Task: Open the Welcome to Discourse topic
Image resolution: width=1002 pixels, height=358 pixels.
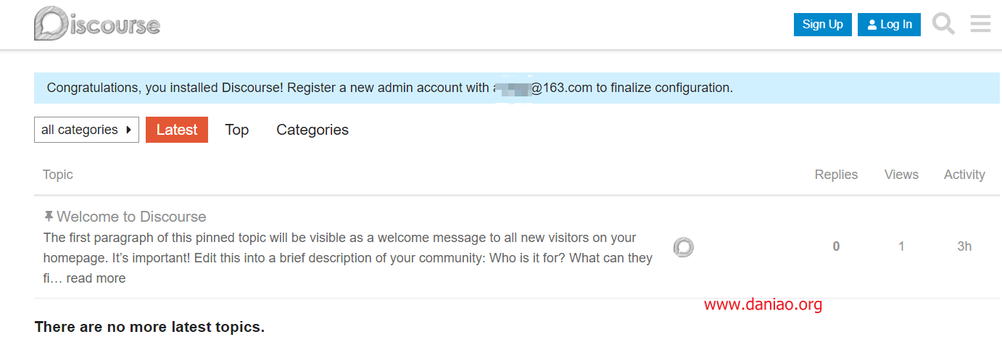Action: pyautogui.click(x=131, y=217)
